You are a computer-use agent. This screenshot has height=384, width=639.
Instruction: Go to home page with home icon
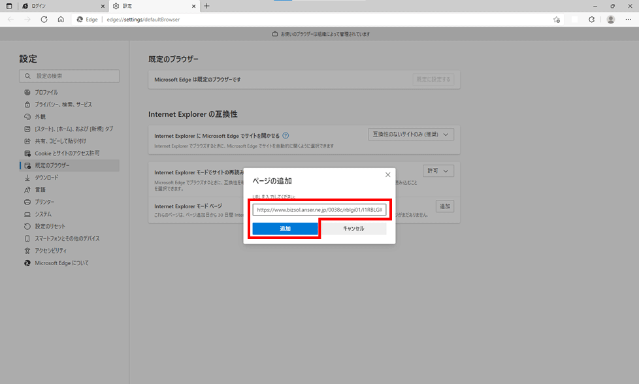click(61, 20)
